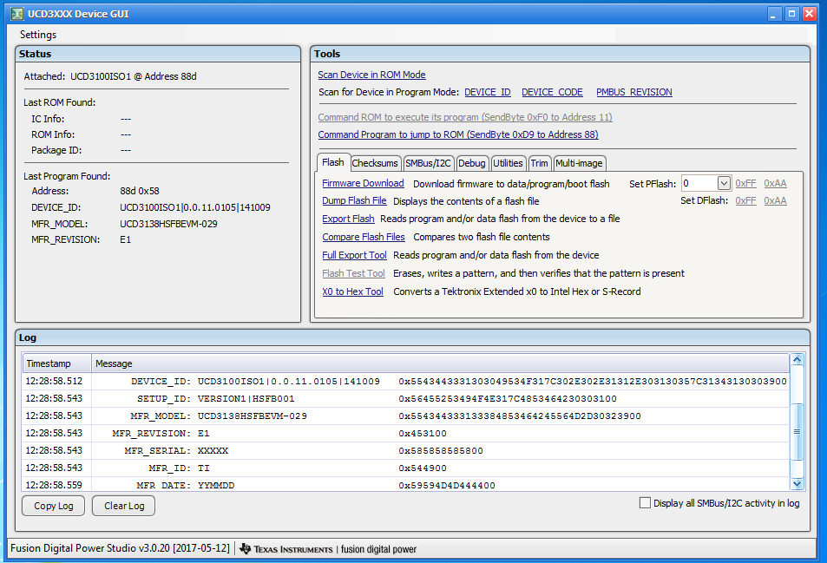Click the log vertical scrollbar thumb
This screenshot has height=563, width=827.
[x=797, y=432]
